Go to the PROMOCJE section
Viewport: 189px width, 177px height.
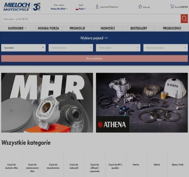click(x=77, y=28)
